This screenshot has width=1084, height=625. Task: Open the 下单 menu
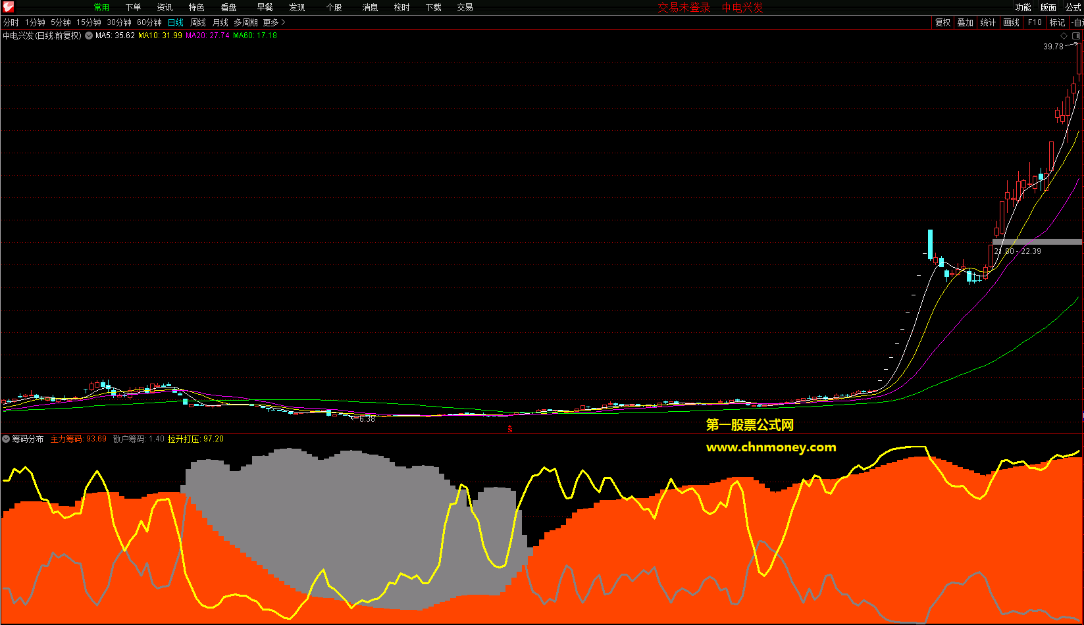133,7
